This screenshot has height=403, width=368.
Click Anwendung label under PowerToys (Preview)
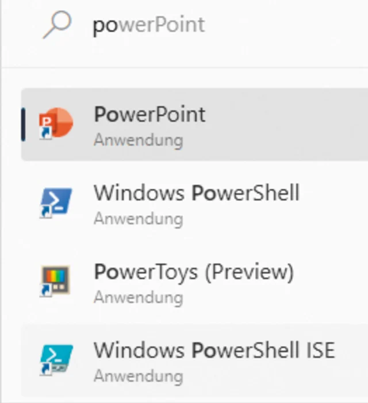(x=138, y=297)
